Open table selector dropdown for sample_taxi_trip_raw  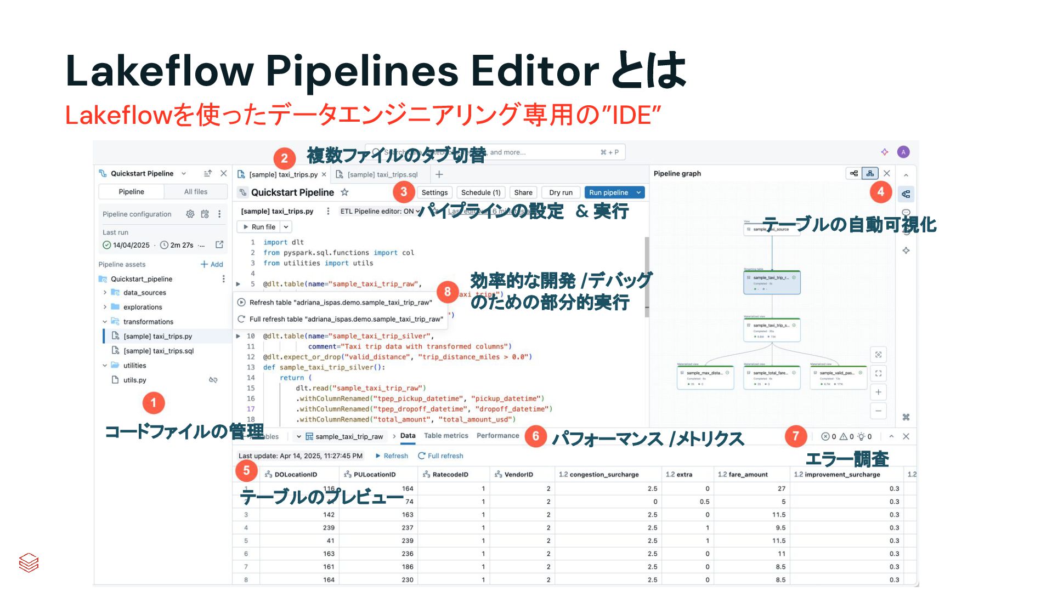tap(298, 437)
